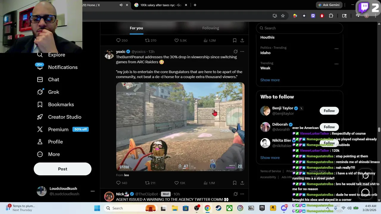Viewport: 381px width, 214px height.
Task: Reply to the yoxic post
Action: (121, 183)
